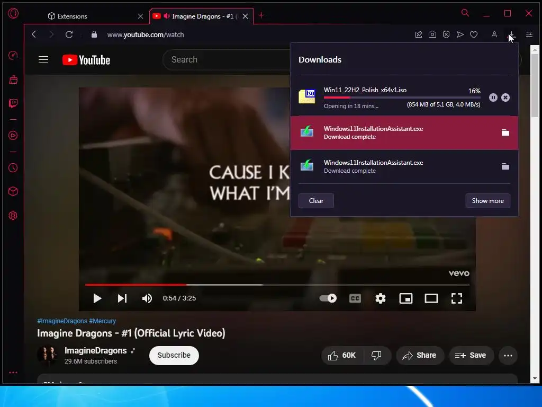Click the vevo logo on video
This screenshot has height=407, width=542.
click(x=459, y=273)
